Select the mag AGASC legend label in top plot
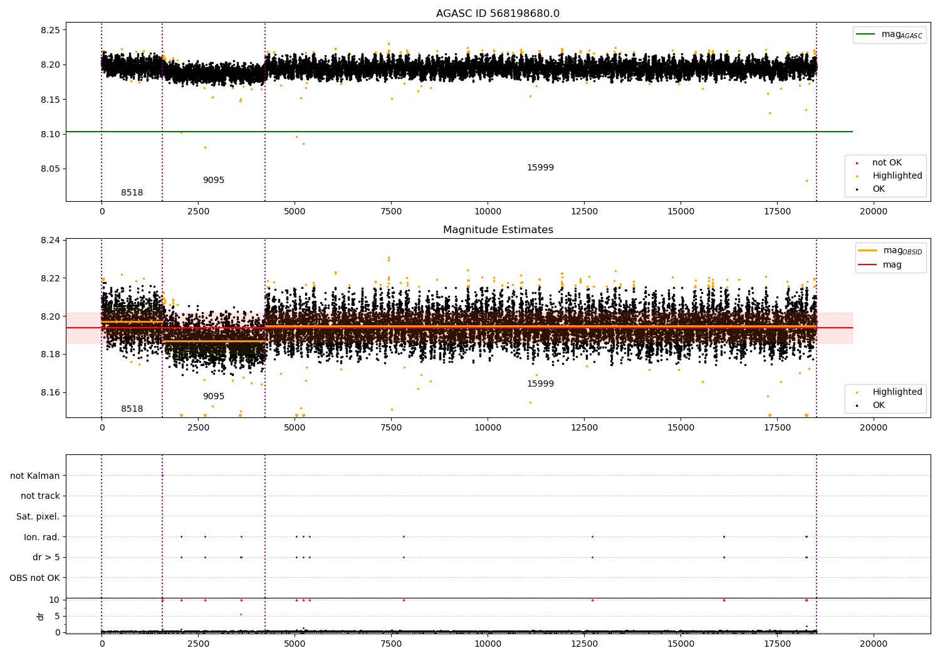The image size is (940, 658). [x=902, y=34]
